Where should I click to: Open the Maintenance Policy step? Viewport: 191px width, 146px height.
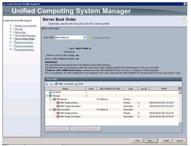coord(25,42)
